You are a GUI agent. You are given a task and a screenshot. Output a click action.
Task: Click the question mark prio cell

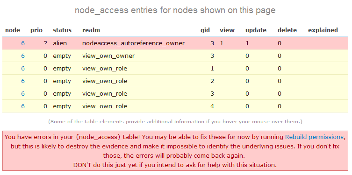(x=45, y=43)
